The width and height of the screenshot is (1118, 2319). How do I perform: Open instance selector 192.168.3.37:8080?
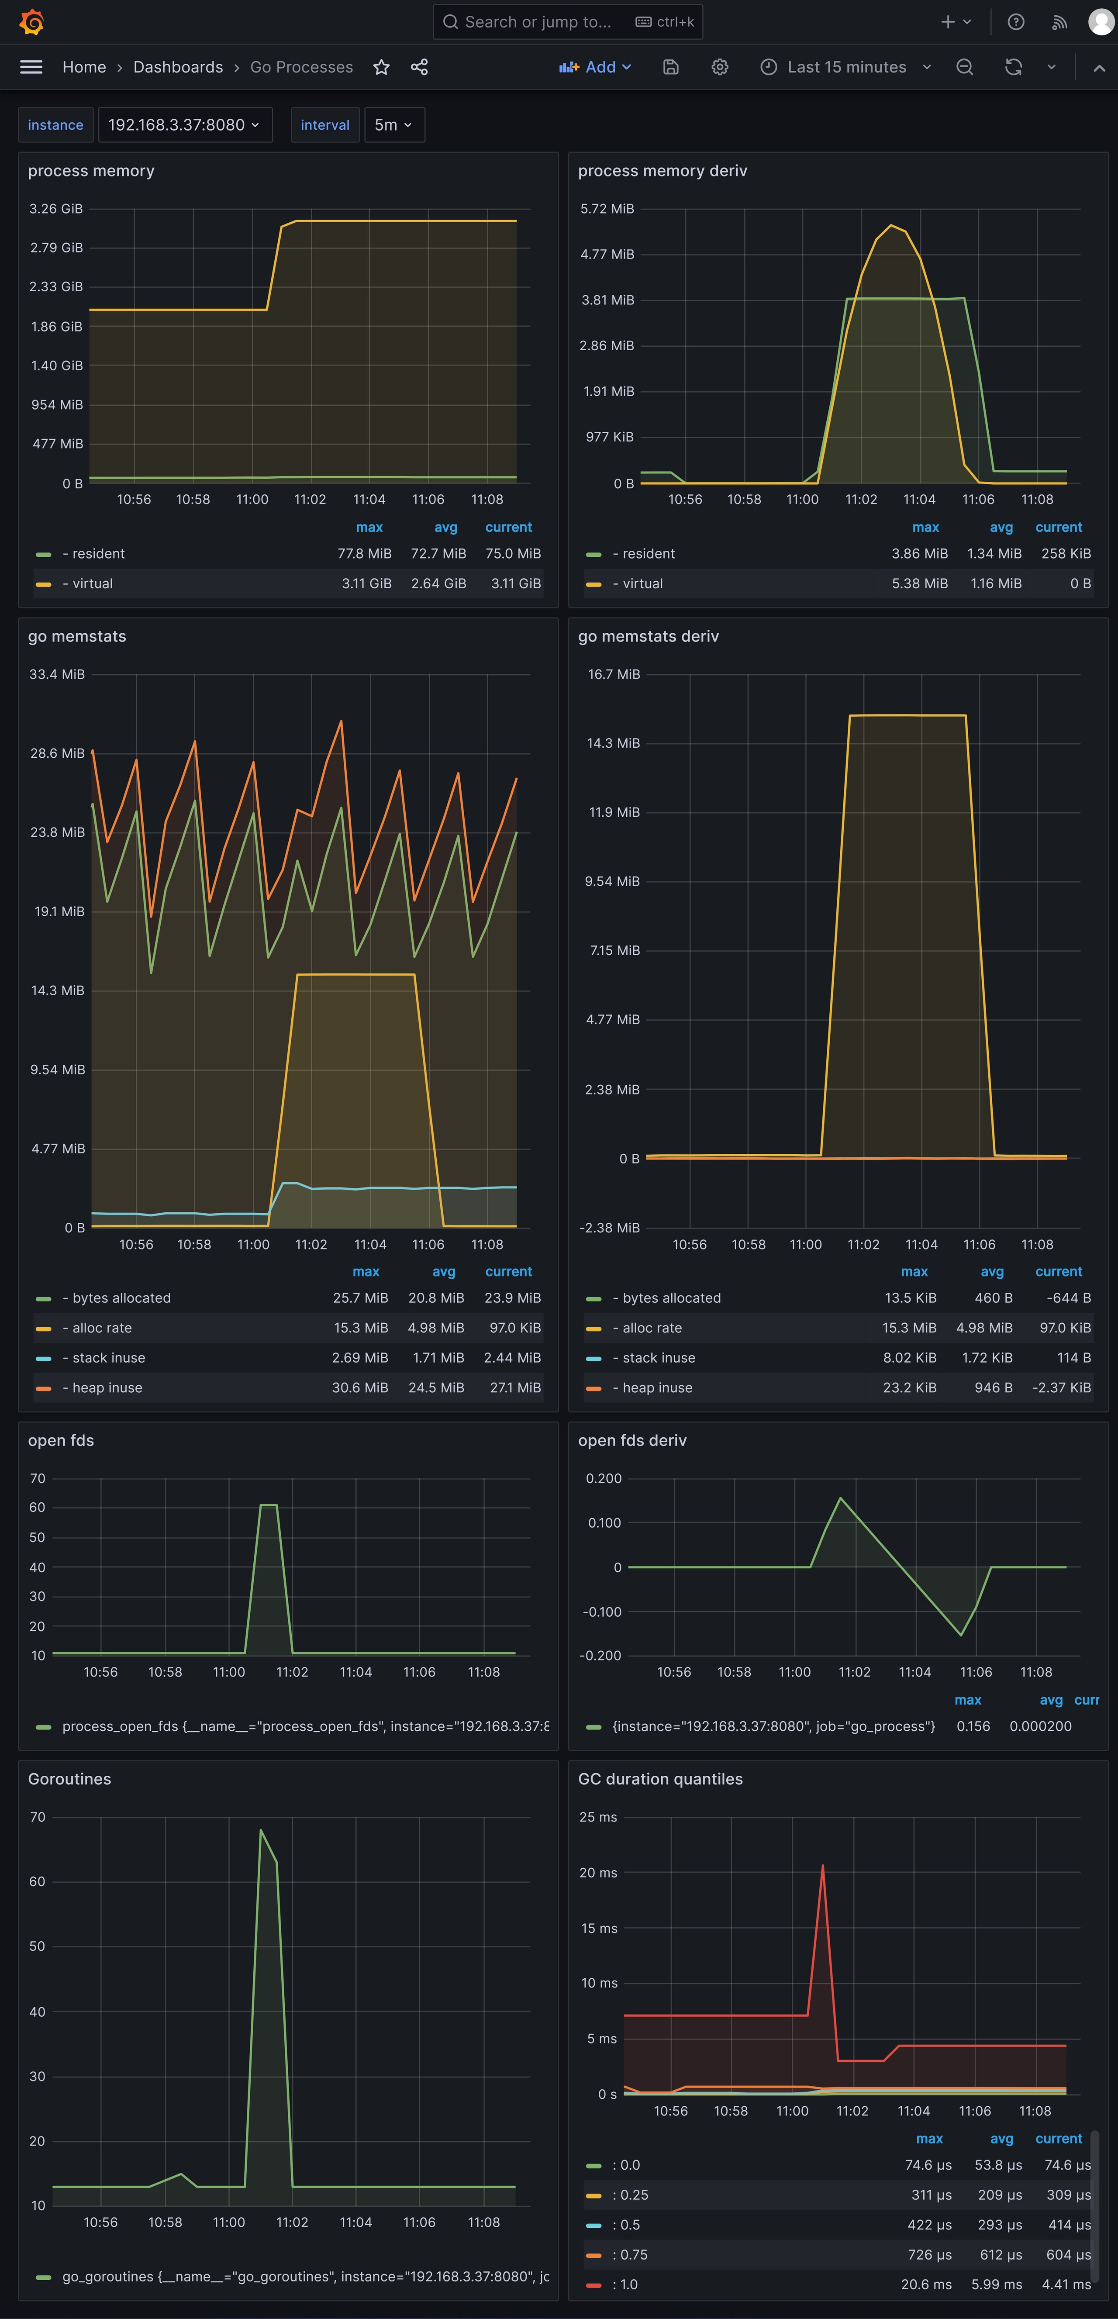185,125
